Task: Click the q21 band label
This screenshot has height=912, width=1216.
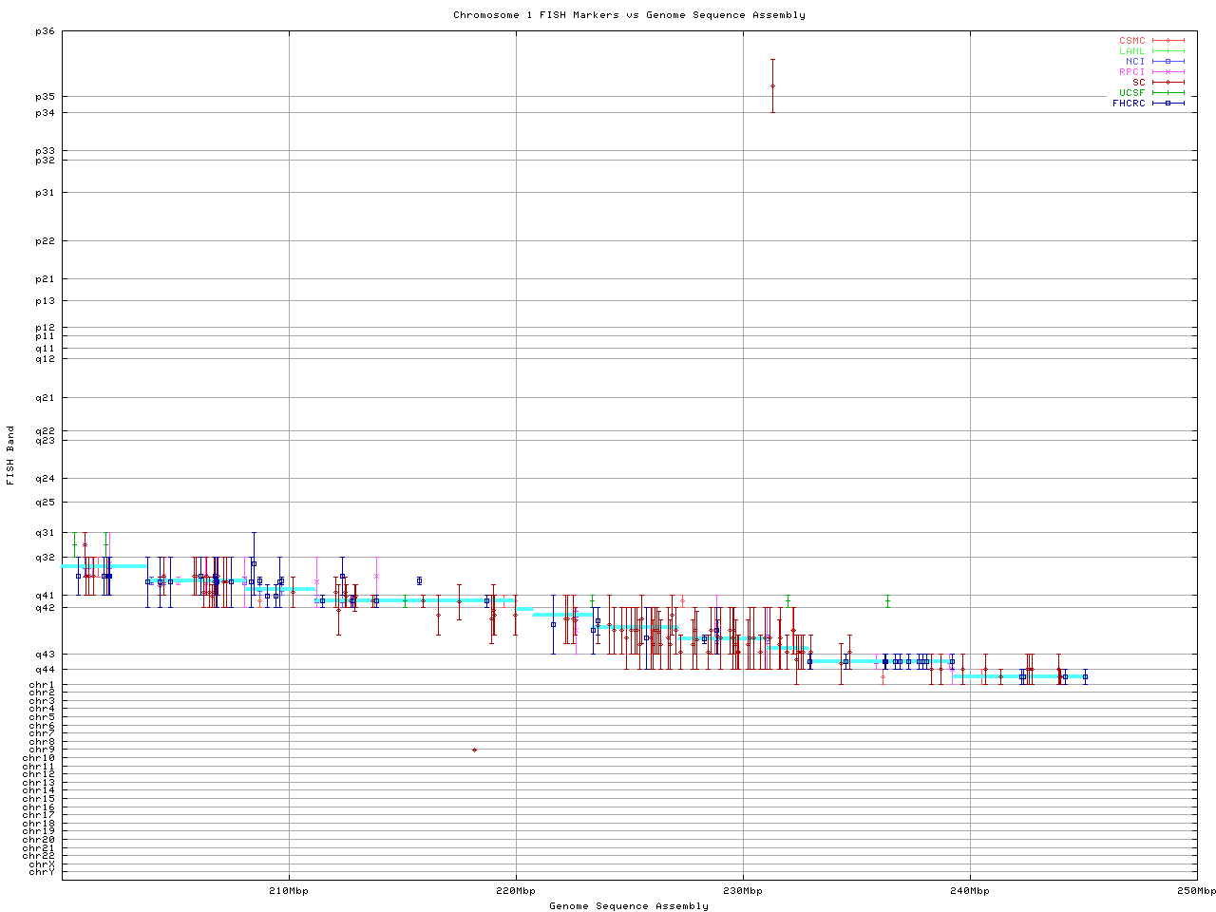Action: (45, 398)
